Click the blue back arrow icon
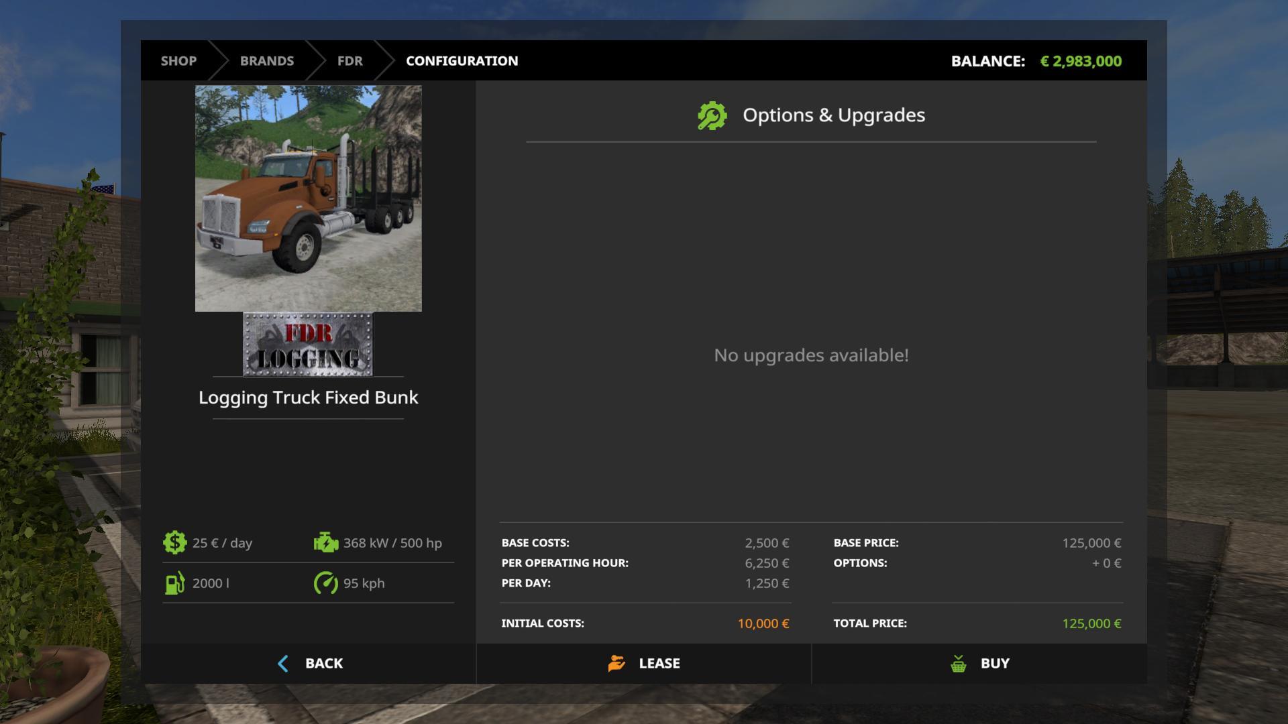 coord(283,663)
